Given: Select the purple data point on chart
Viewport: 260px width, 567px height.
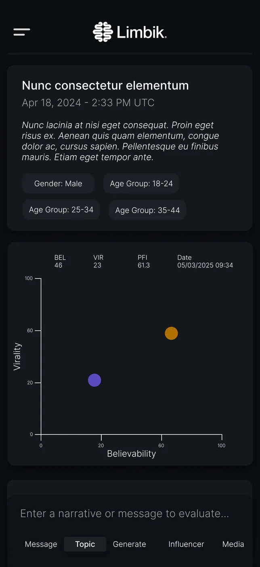Looking at the screenshot, I should [94, 380].
